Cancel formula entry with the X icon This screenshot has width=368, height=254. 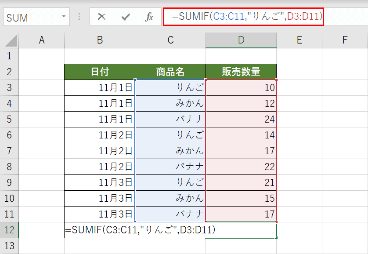[x=102, y=17]
